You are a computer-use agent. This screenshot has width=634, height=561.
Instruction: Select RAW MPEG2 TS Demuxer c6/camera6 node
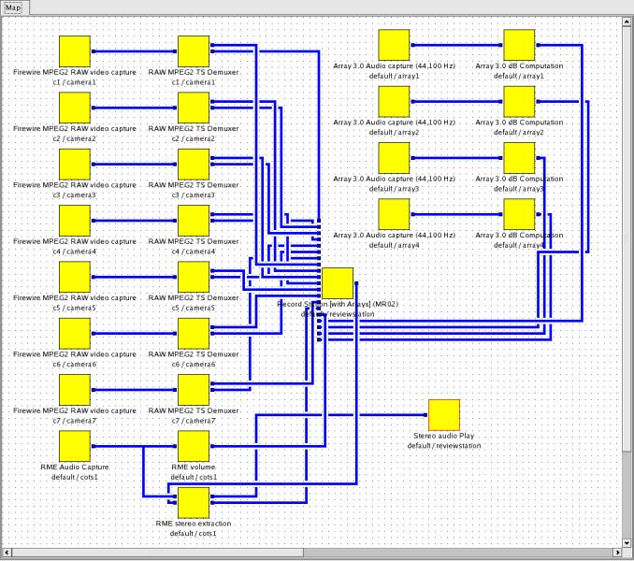click(194, 334)
